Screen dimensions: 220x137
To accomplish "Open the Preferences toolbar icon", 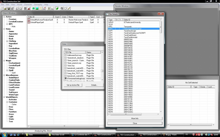I will coord(12,8).
